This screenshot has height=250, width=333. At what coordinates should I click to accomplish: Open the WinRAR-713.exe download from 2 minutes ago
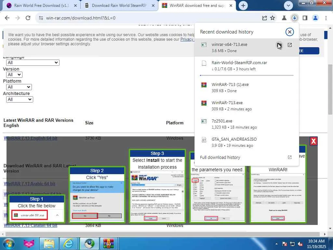click(x=246, y=106)
